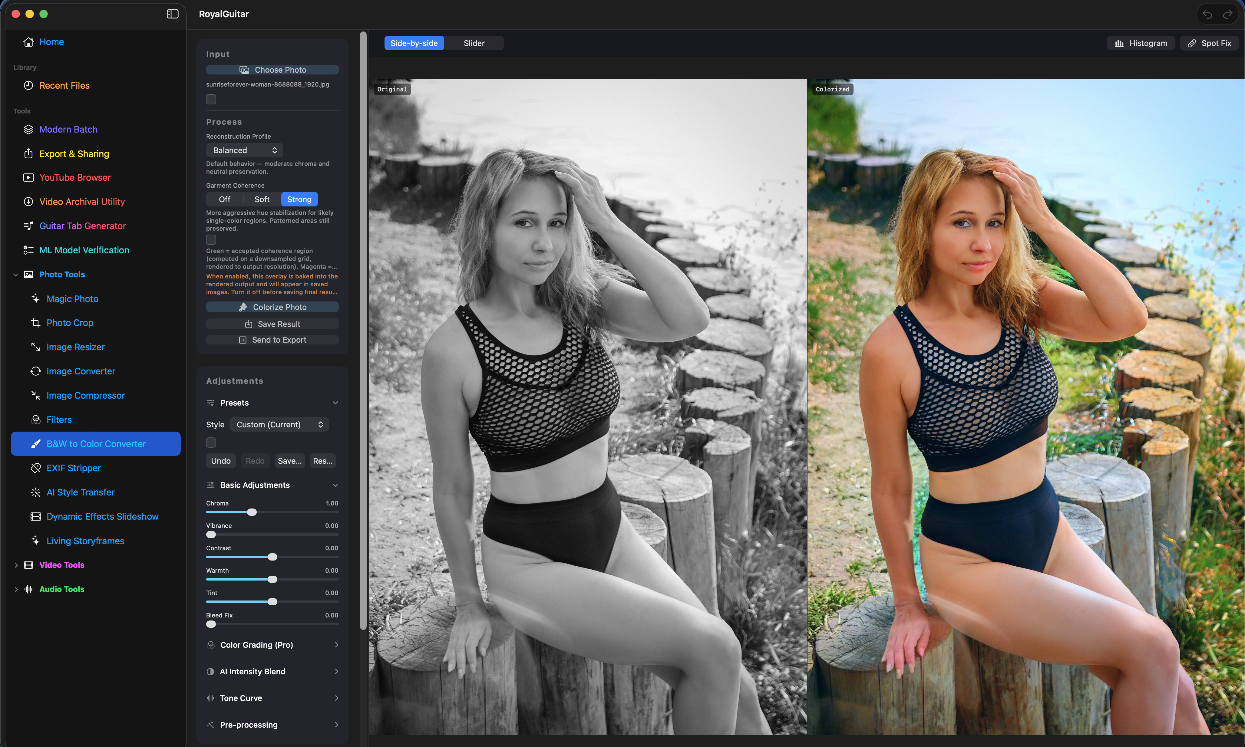
Task: Click the Original grayscale preview image
Action: pos(587,407)
